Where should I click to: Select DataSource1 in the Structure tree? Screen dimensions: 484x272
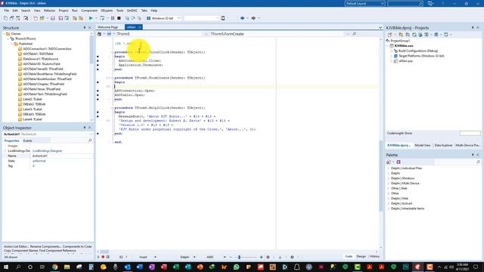click(40, 59)
